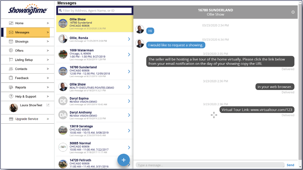
Task: Open the Listing Setup menu item
Action: click(24, 60)
